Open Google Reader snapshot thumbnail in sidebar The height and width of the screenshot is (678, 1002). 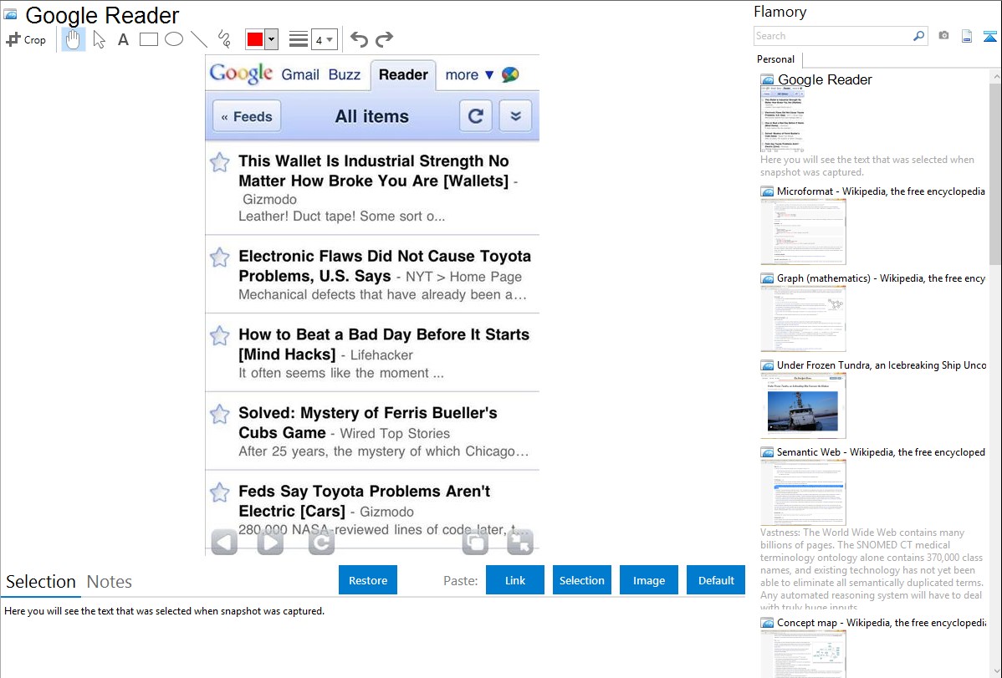[x=783, y=120]
